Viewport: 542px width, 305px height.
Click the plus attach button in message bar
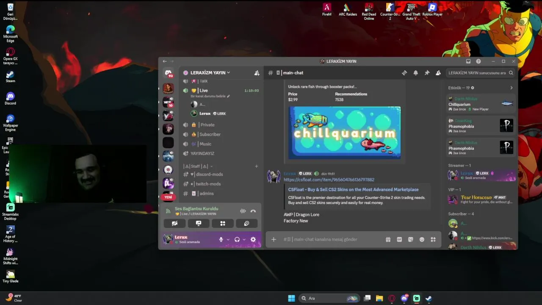click(x=274, y=239)
